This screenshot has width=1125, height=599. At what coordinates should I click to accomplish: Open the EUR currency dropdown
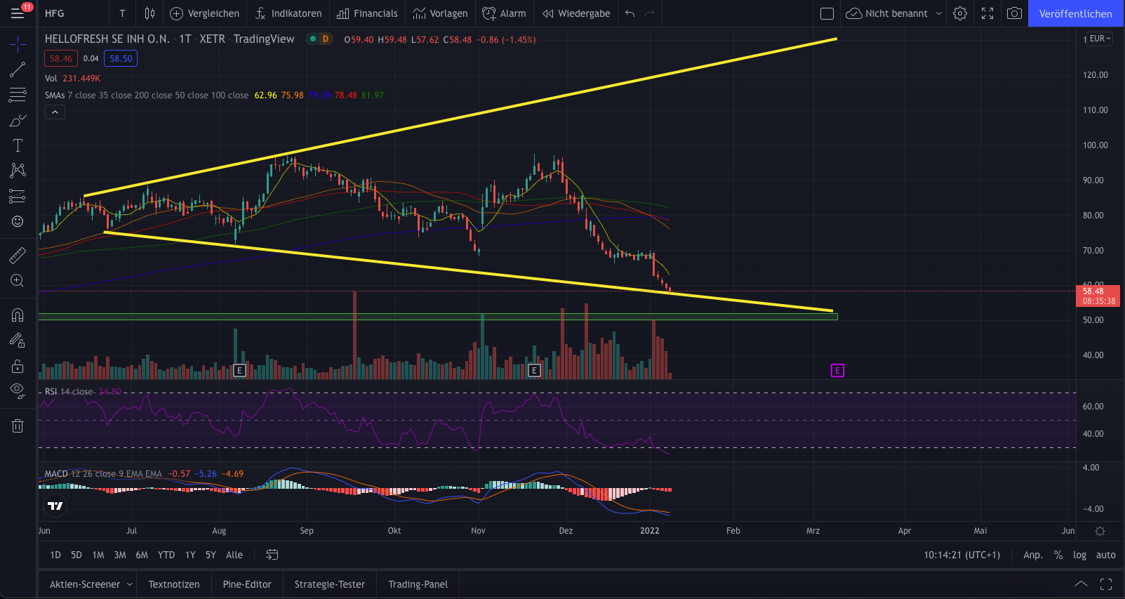tap(1100, 39)
